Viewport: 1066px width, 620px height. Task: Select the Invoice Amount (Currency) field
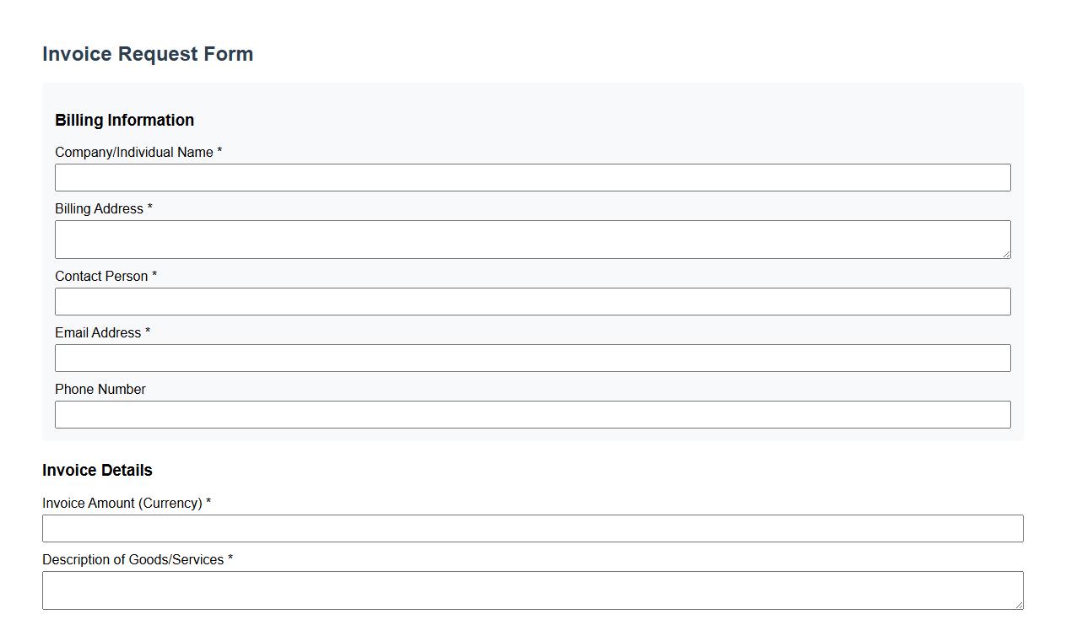(532, 528)
